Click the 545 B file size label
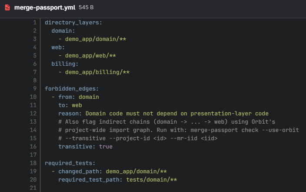Image resolution: width=306 pixels, height=192 pixels. 86,7
